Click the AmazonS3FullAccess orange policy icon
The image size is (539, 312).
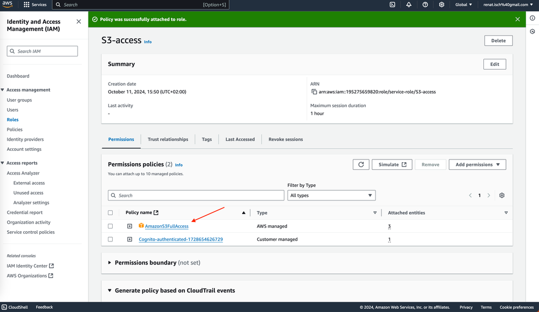(x=141, y=225)
